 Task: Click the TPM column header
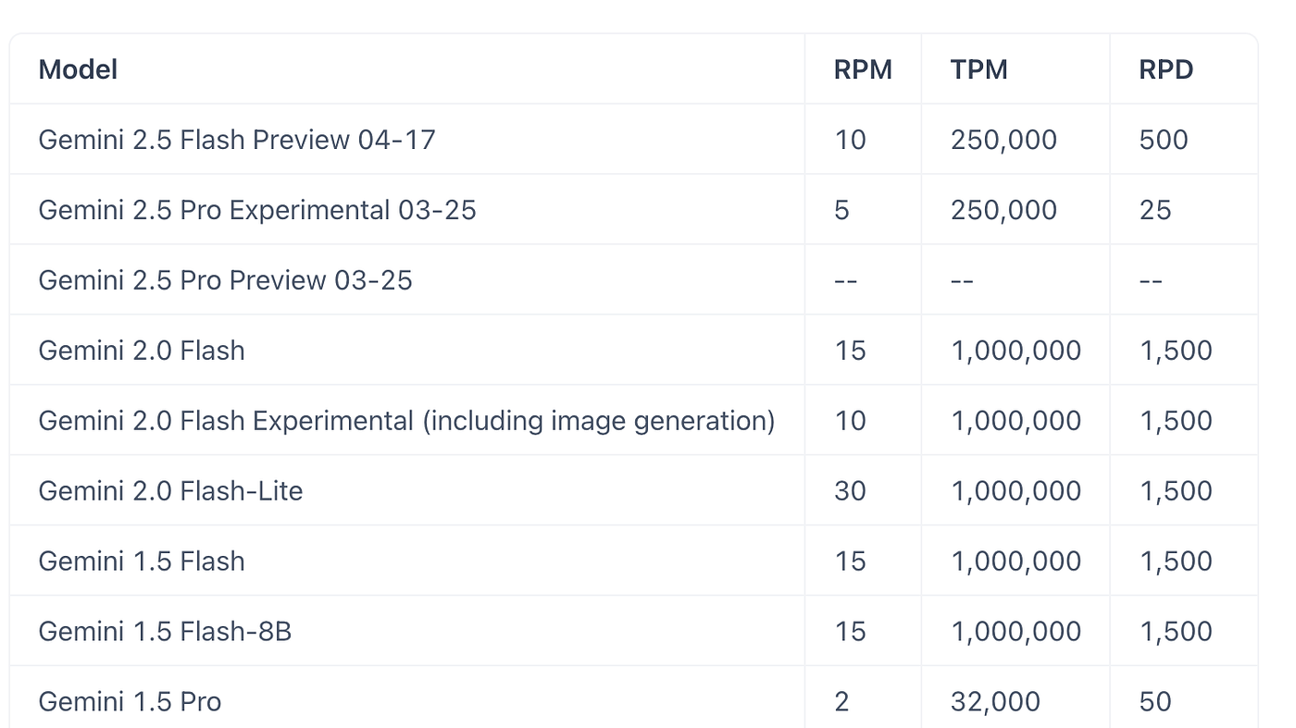[978, 69]
